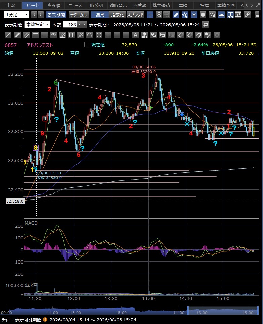The image size is (263, 324).
Task: Open the 業績 earnings tab
Action: 183,5
